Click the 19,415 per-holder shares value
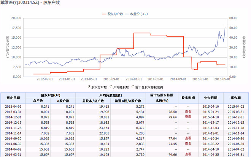The width and height of the screenshot is (251, 157). (104, 107)
